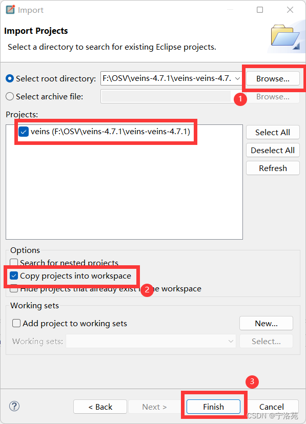Click the help question mark icon

click(x=14, y=406)
